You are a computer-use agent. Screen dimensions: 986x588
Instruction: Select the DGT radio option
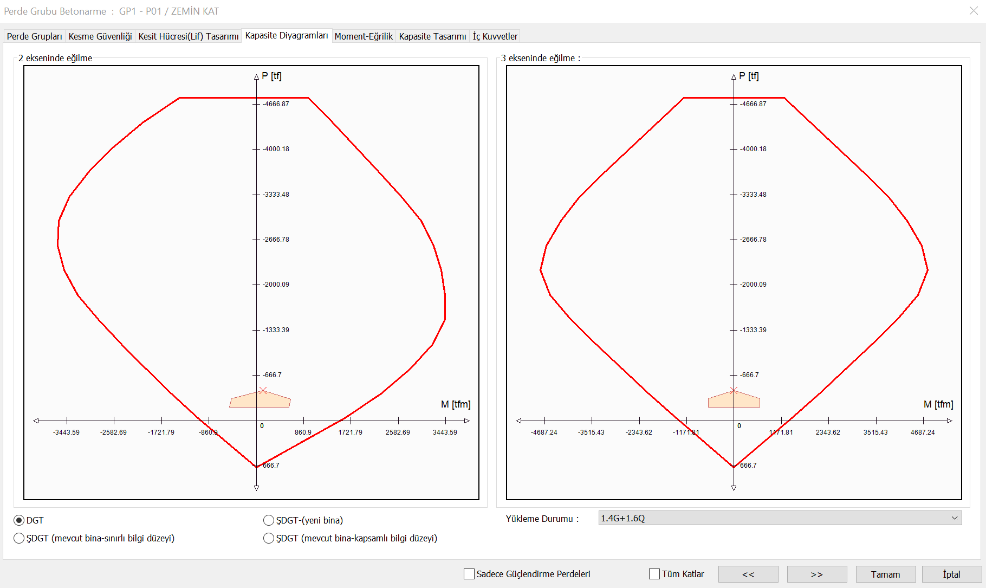point(20,520)
